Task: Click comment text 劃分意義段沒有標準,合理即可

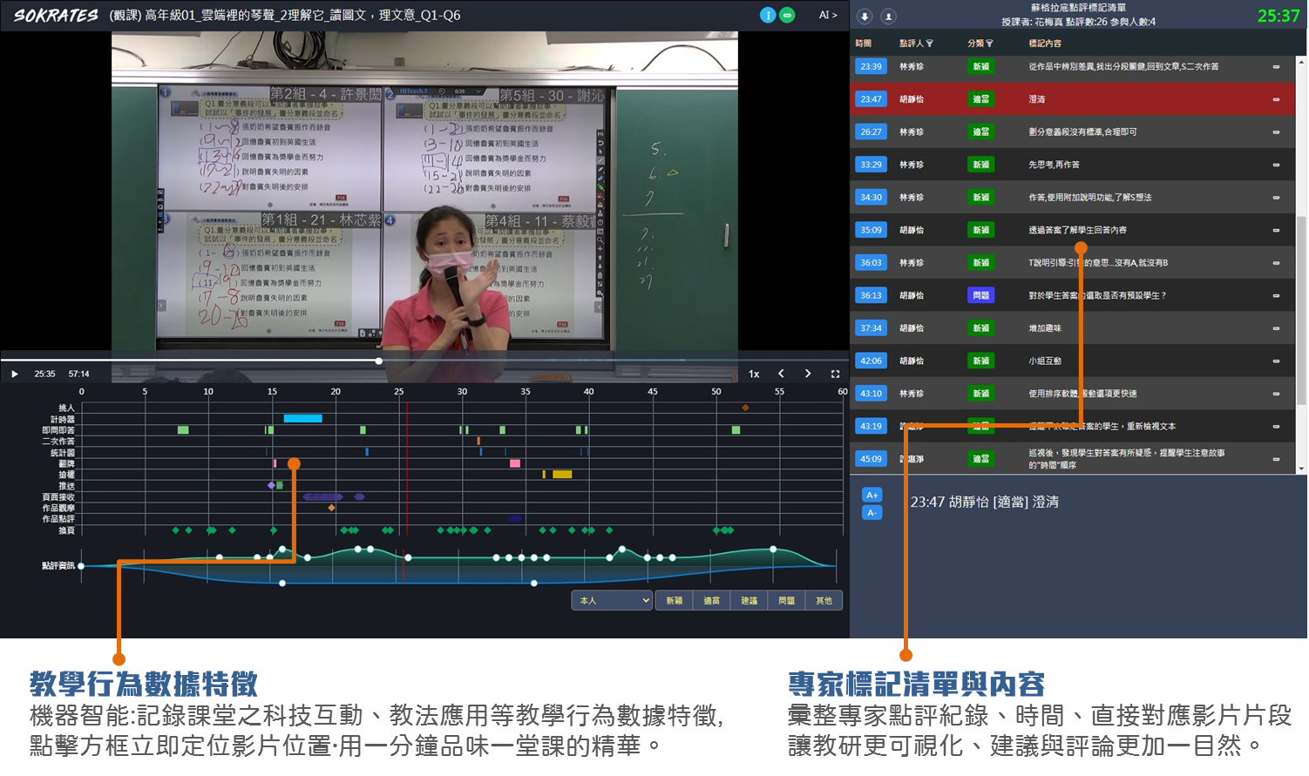Action: pyautogui.click(x=1082, y=132)
